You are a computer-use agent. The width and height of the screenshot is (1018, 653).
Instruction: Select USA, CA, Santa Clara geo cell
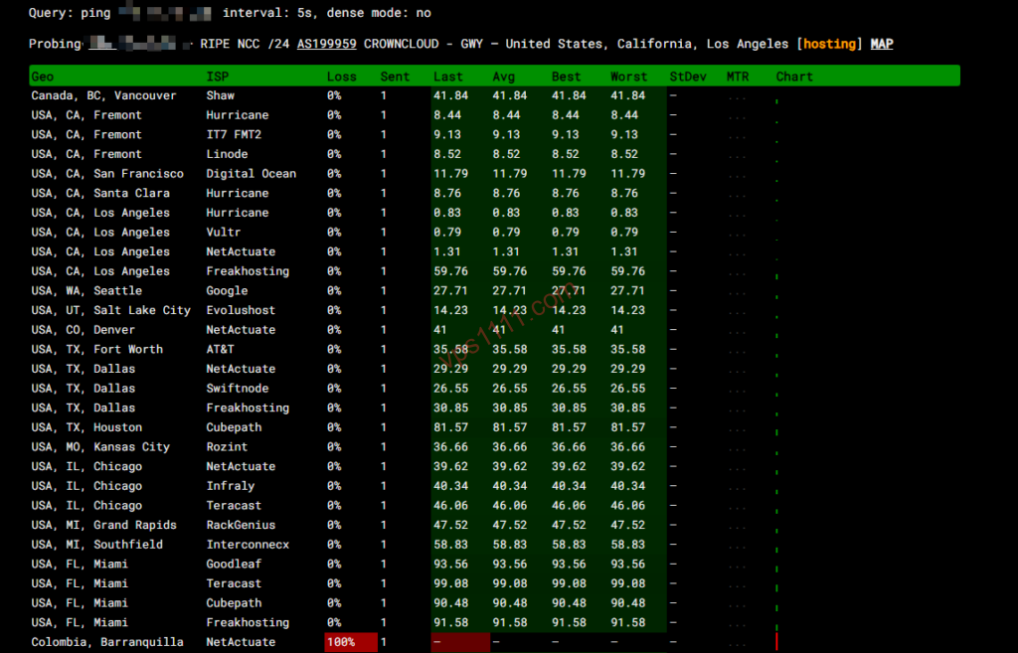(x=100, y=193)
